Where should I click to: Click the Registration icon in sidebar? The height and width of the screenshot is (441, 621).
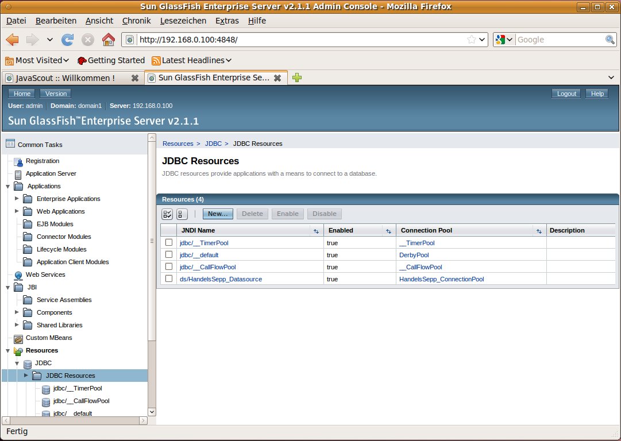[x=18, y=161]
